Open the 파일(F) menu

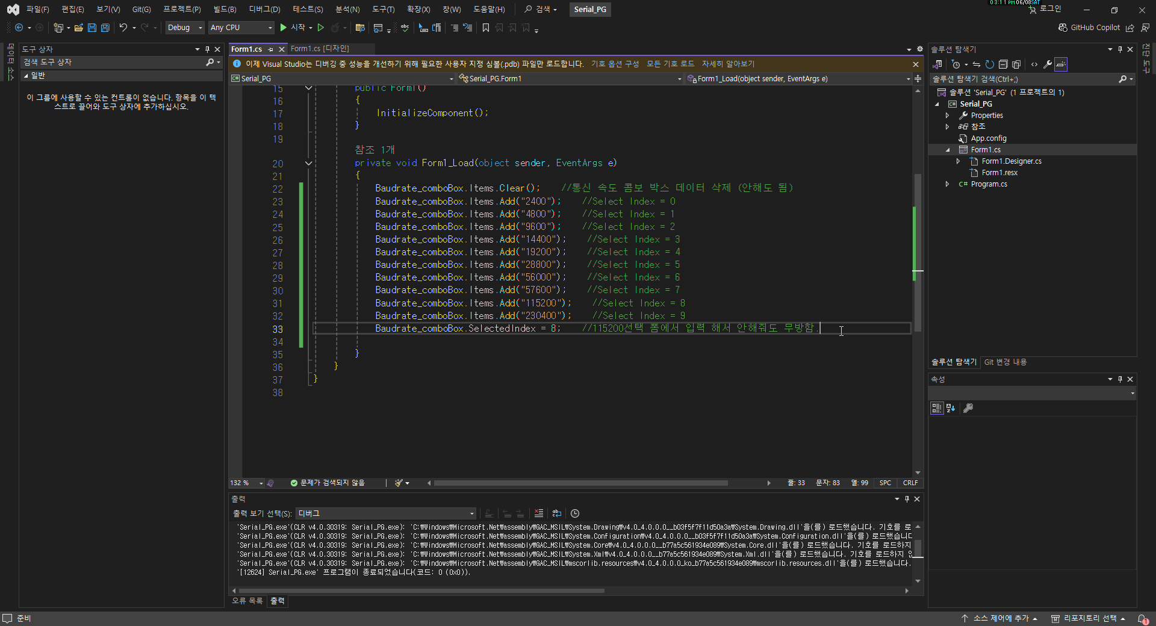tap(37, 9)
